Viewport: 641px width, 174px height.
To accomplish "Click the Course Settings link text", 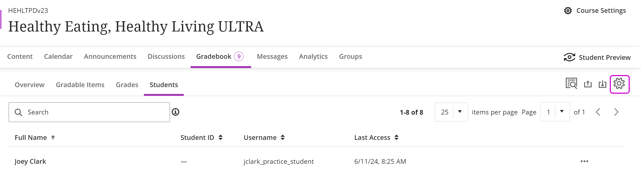I will coord(601,11).
